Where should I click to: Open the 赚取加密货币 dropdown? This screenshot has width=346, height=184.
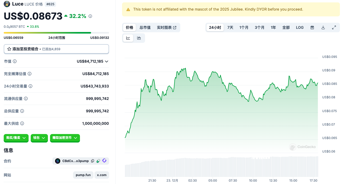65,138
